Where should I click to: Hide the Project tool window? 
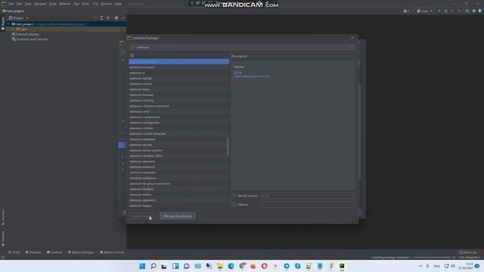point(123,18)
